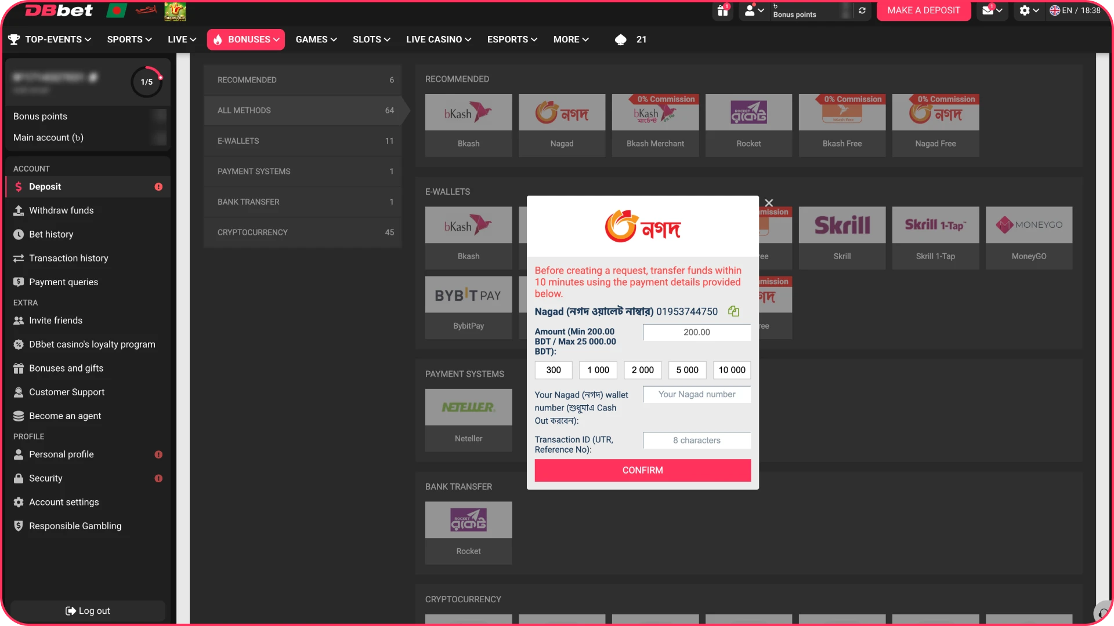This screenshot has height=626, width=1114.
Task: Click the spade 21 game icon
Action: point(631,39)
